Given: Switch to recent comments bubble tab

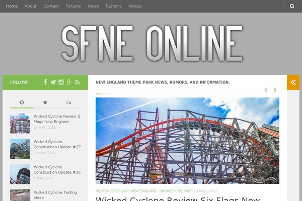Looking at the screenshot, I should click(68, 103).
